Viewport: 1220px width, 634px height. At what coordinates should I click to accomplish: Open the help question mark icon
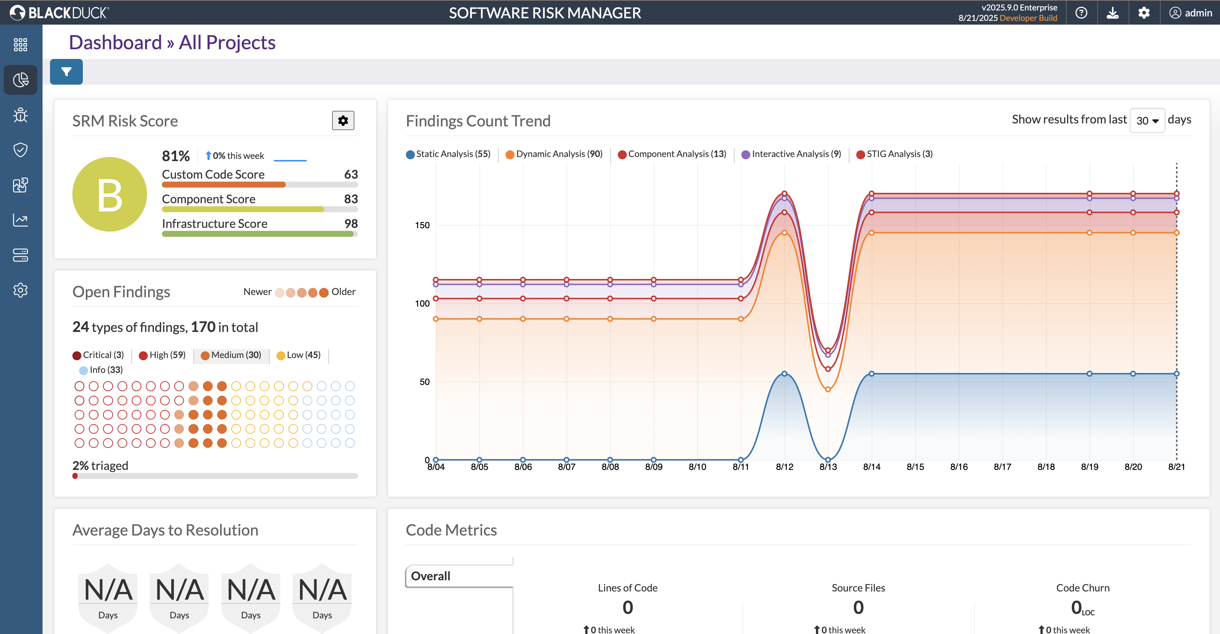[1081, 13]
